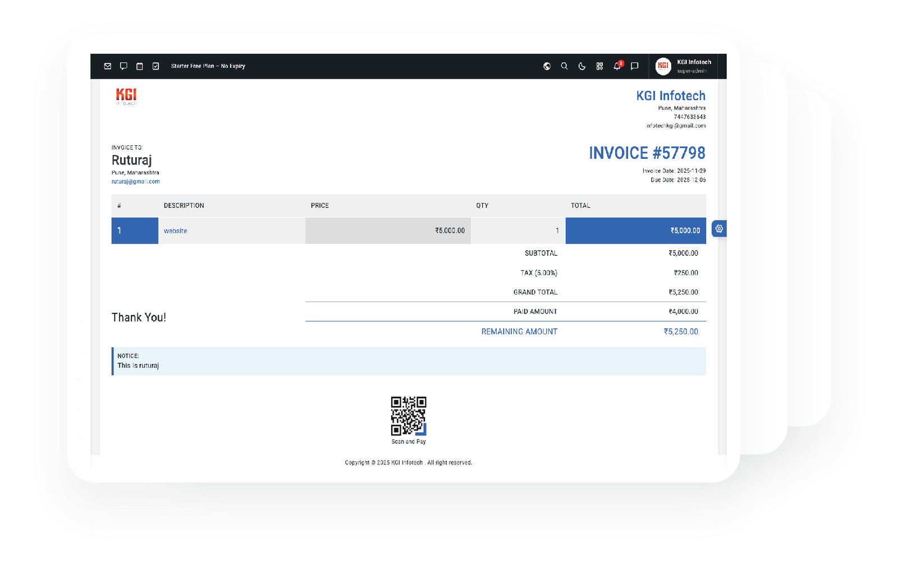Screen dimensions: 898x561
Task: Open the mail envelope icon
Action: (108, 66)
